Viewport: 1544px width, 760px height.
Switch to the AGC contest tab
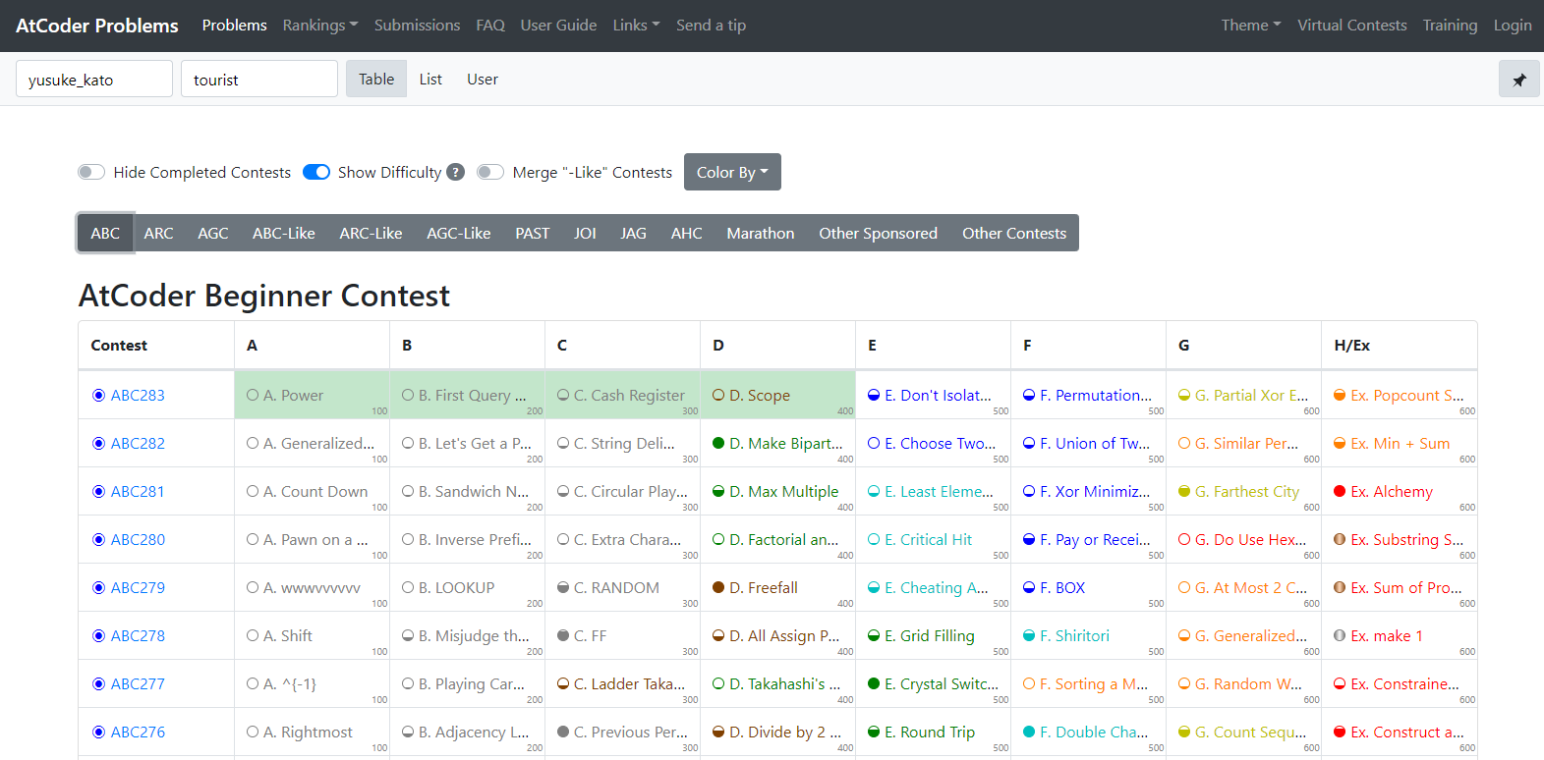coord(213,233)
